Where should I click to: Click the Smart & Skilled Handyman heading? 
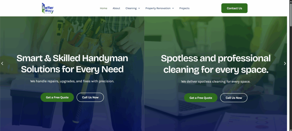pyautogui.click(x=72, y=64)
